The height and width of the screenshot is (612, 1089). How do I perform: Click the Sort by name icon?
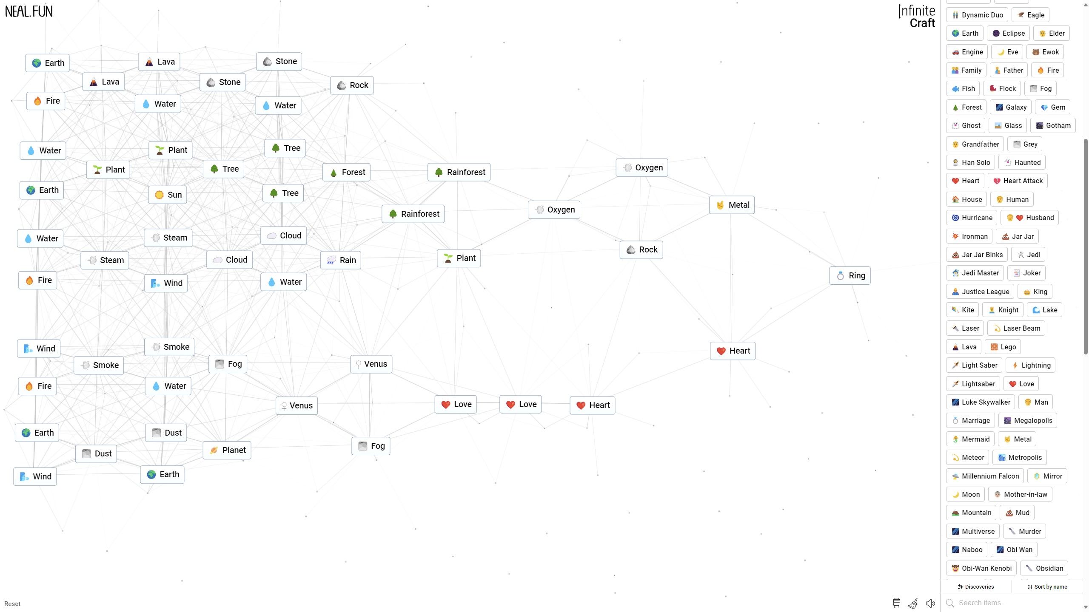coord(1030,586)
